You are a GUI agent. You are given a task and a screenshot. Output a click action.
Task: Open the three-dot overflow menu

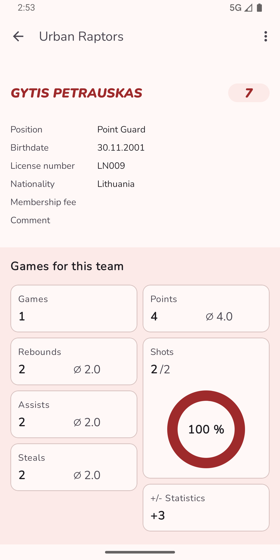tap(265, 36)
